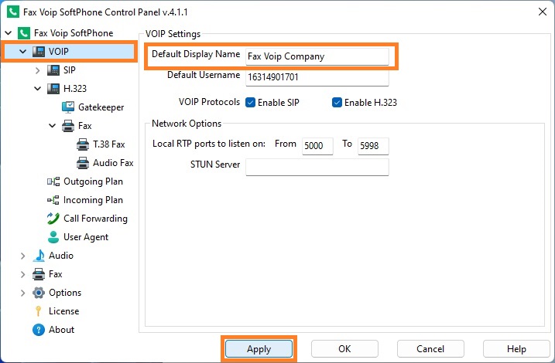Click the Audio Fax printer icon
Viewport: 555px width, 363px height.
[x=83, y=163]
